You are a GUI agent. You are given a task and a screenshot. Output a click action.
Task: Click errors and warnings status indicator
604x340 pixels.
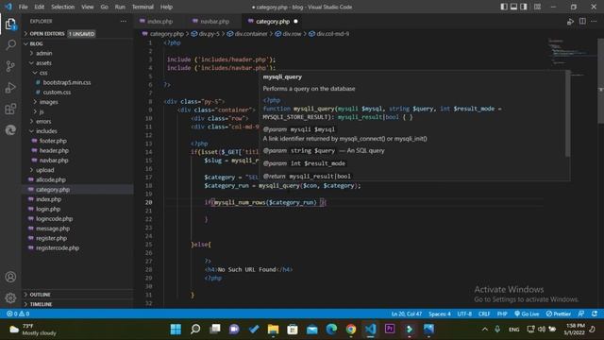pos(18,314)
